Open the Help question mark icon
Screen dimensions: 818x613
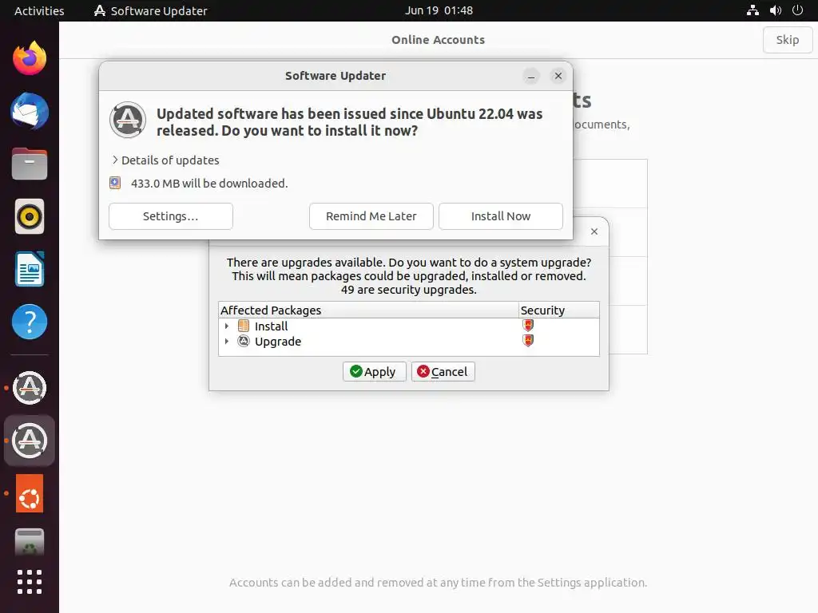[x=30, y=322]
